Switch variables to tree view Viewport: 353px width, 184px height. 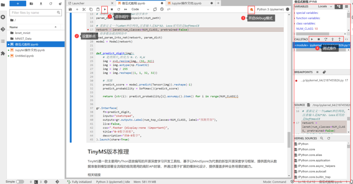[x=339, y=7]
